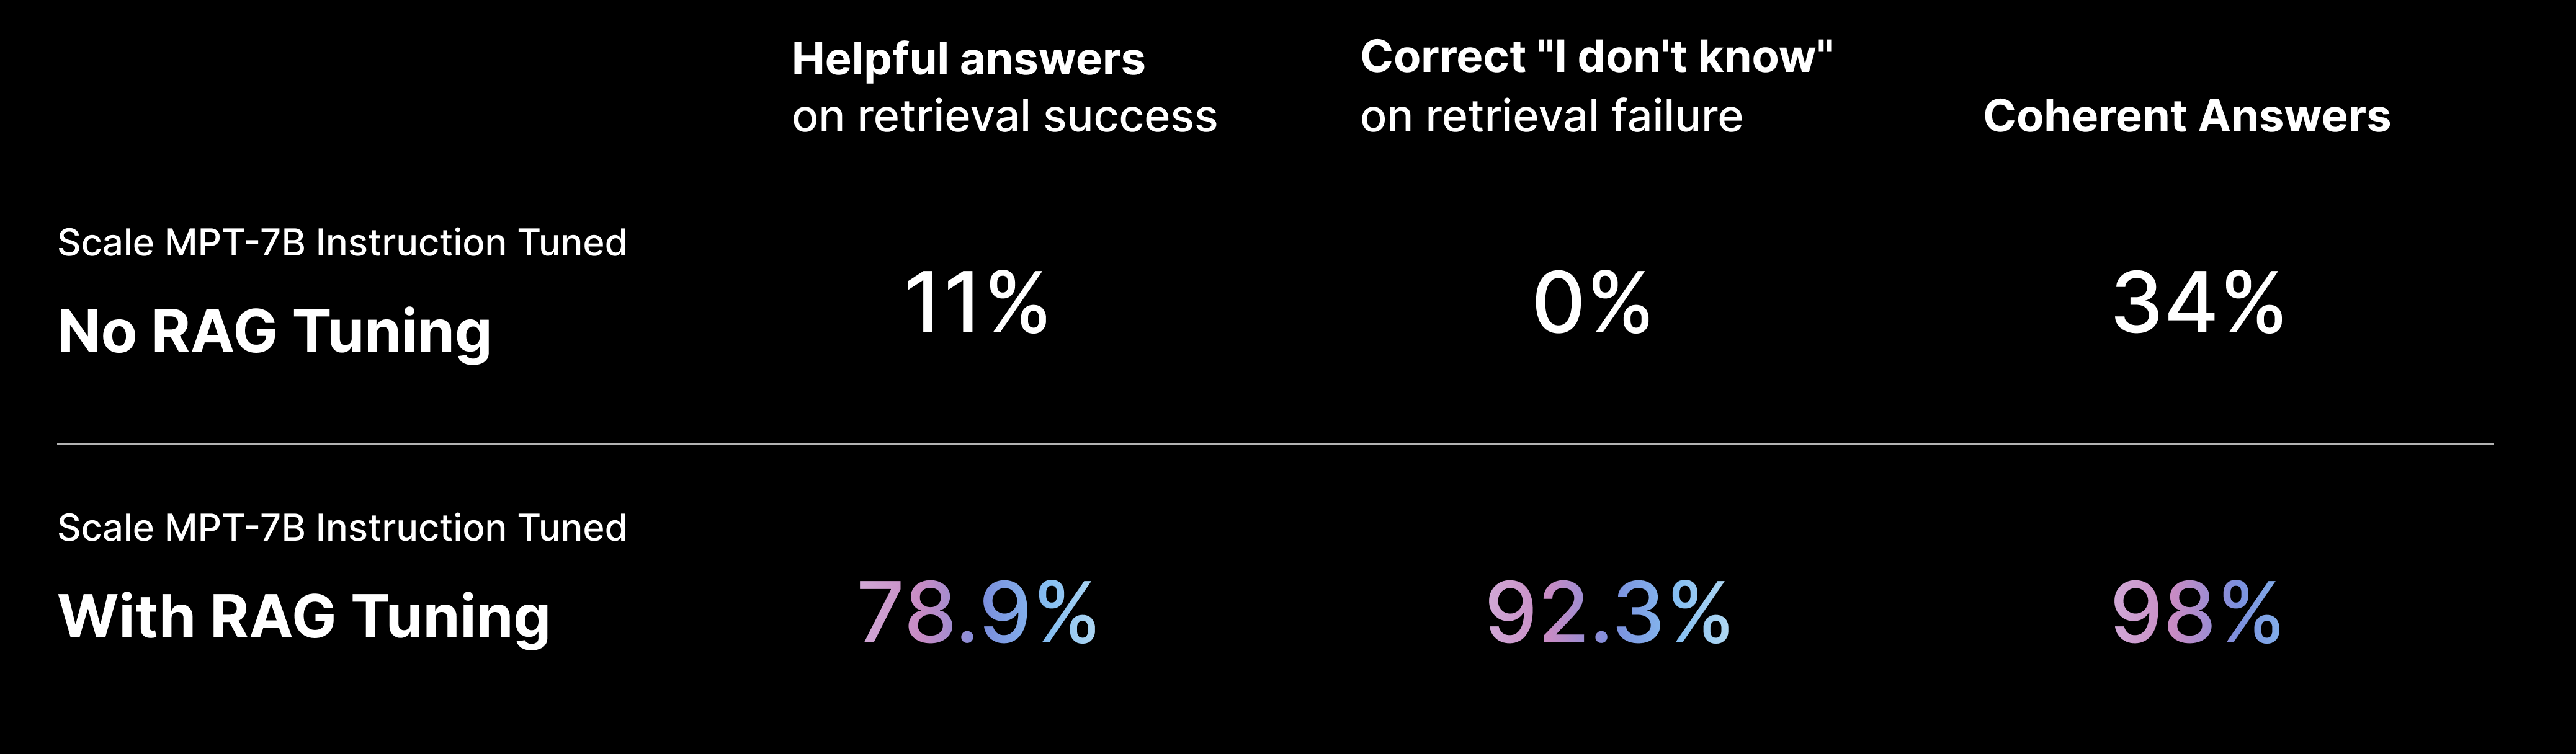Click the 0% value in the No RAG Tuning row

point(1592,303)
